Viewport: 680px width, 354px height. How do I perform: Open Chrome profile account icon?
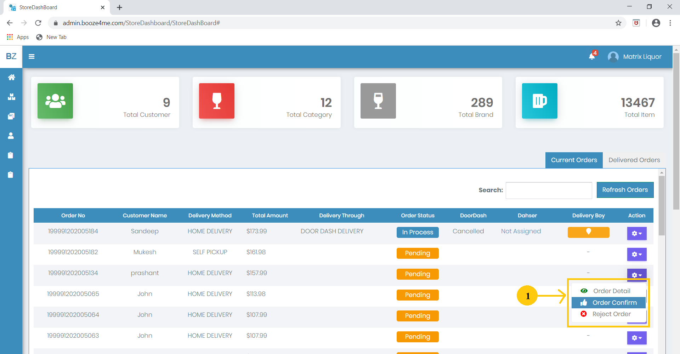click(x=656, y=23)
